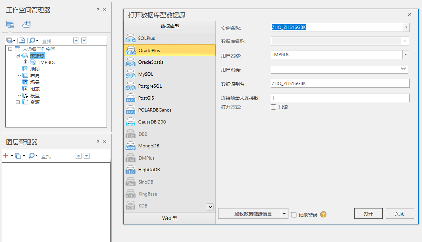This screenshot has height=242, width=422.
Task: Pick HighGoDB database type
Action: click(170, 170)
